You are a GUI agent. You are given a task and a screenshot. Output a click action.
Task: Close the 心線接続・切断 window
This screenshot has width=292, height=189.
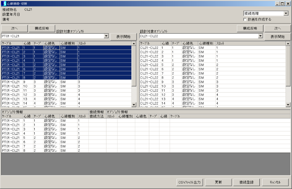[288, 4]
